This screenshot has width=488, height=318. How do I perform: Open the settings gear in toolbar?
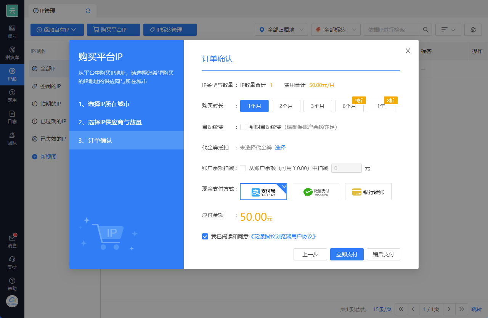473,30
